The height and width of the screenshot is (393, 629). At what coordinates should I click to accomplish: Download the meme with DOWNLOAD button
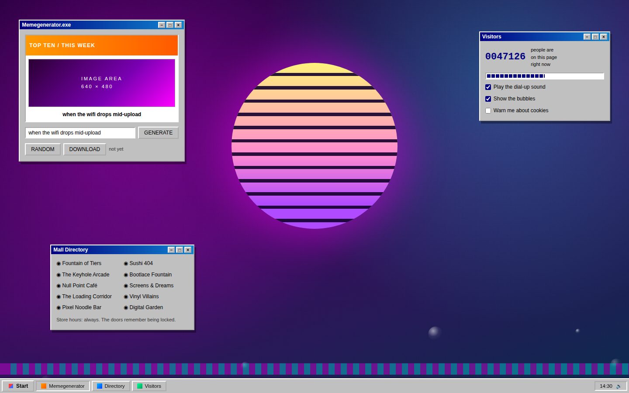coord(85,149)
